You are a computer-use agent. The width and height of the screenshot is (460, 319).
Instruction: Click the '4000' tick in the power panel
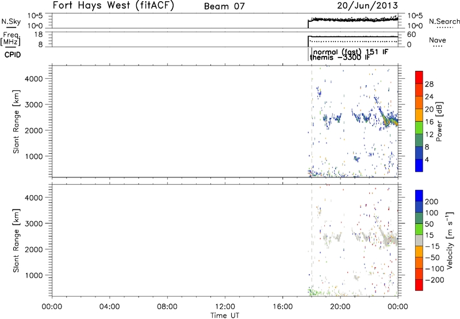pyautogui.click(x=34, y=79)
